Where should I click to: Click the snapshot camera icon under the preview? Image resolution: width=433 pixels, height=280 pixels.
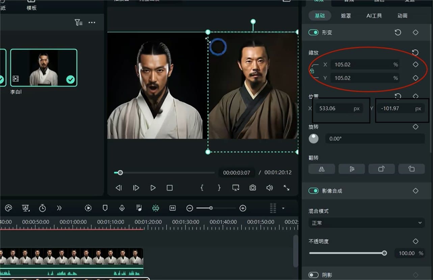pos(252,188)
